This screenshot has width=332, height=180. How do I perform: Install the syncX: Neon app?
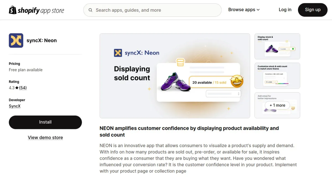click(45, 122)
